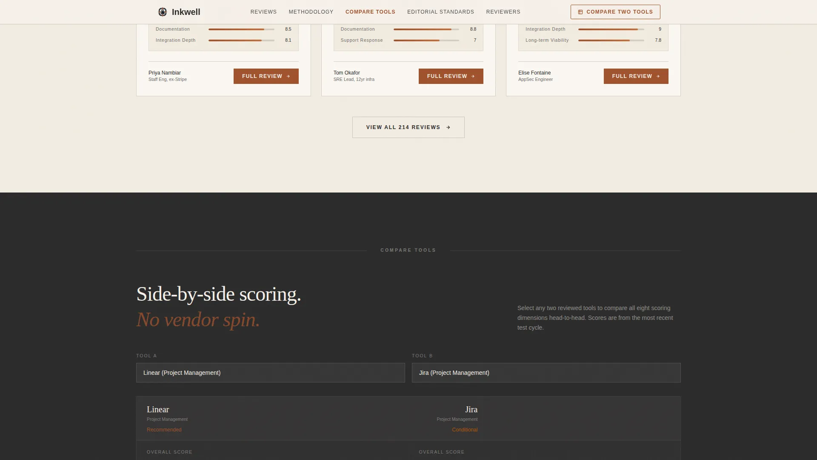Click the 'Side-by-side scoring.' headline
Viewport: 817px width, 460px height.
219,294
